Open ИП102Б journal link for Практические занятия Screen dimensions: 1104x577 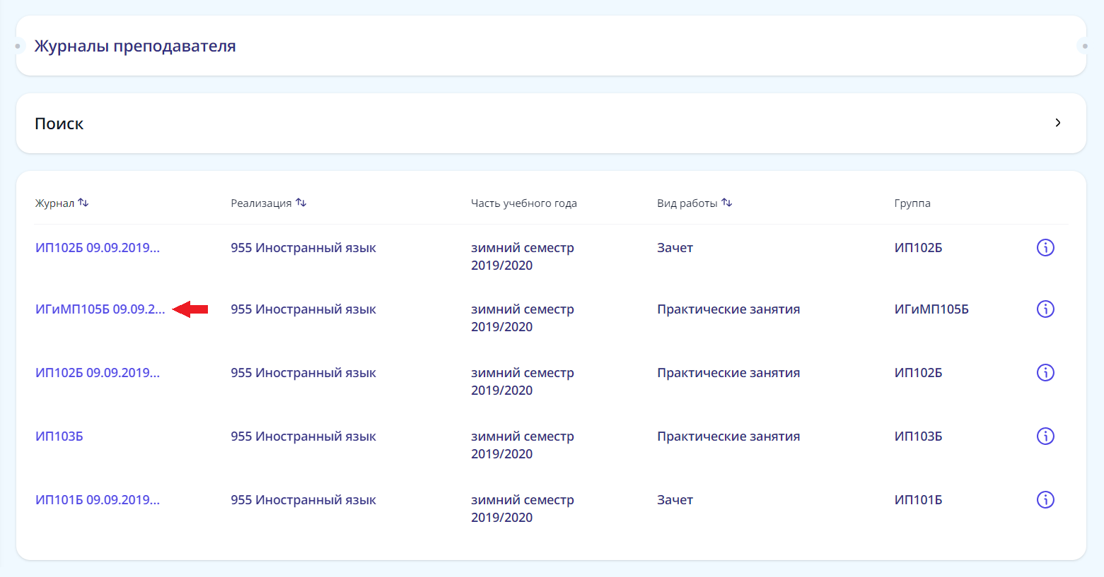coord(97,373)
